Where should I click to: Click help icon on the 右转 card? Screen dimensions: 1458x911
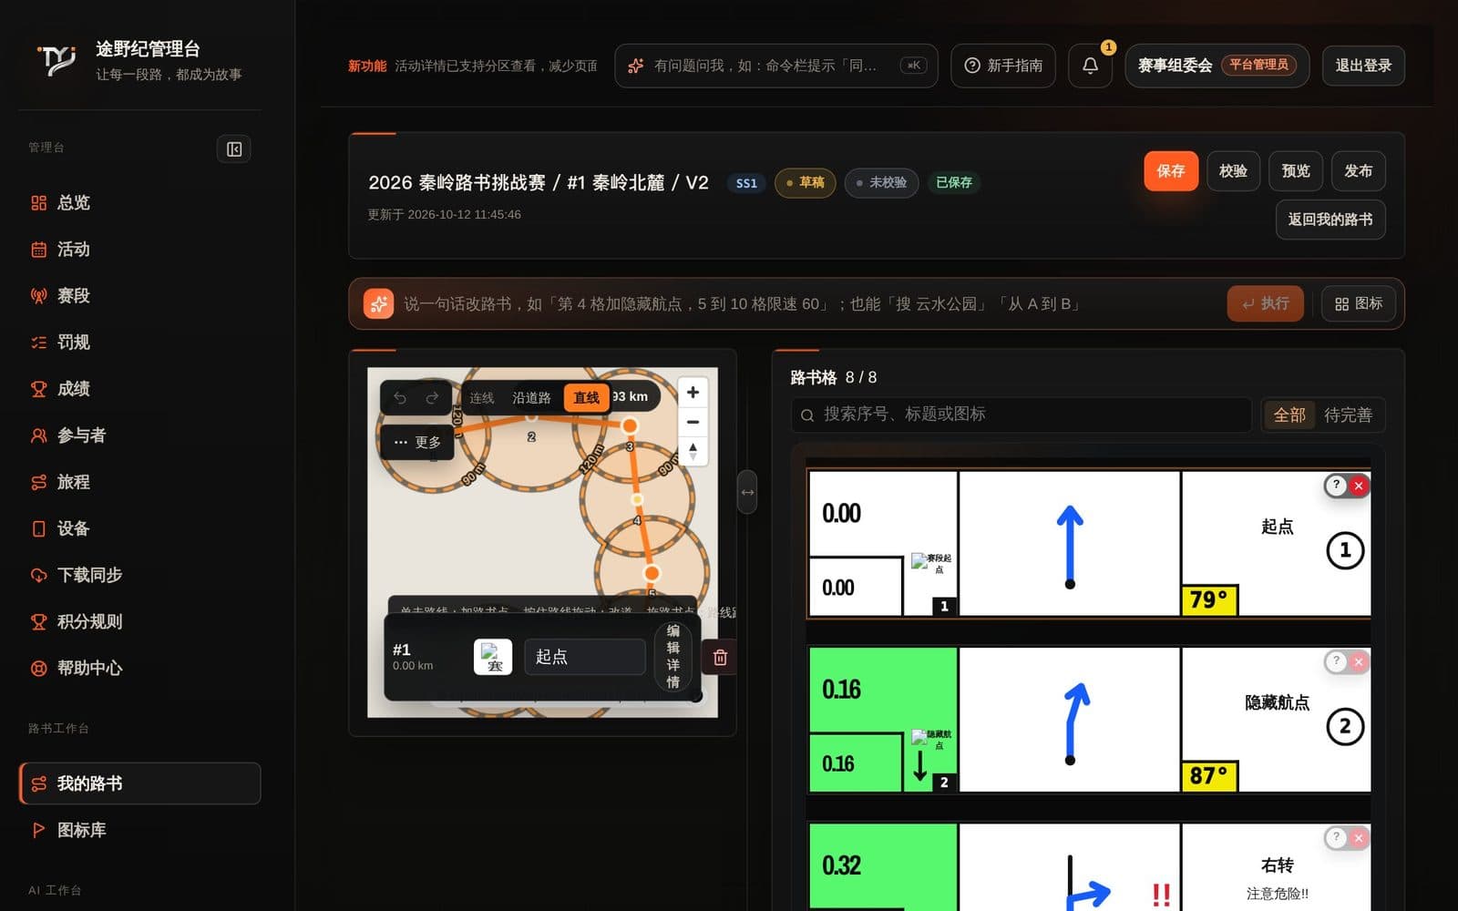click(1337, 836)
